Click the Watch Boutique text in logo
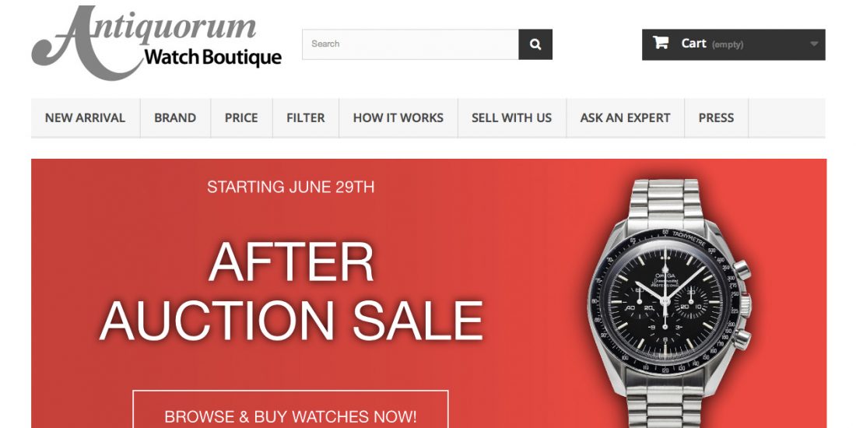 pyautogui.click(x=213, y=58)
